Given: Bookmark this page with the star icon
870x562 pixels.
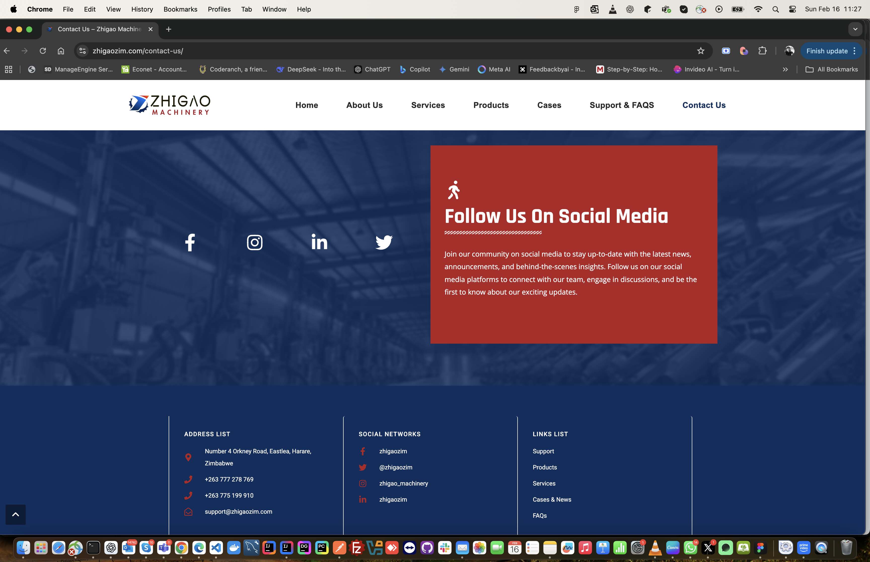Looking at the screenshot, I should pos(700,51).
